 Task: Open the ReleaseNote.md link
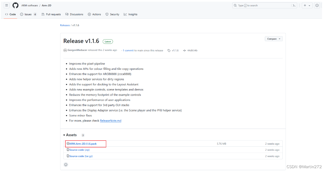[x=111, y=121]
